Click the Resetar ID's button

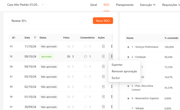(19, 21)
